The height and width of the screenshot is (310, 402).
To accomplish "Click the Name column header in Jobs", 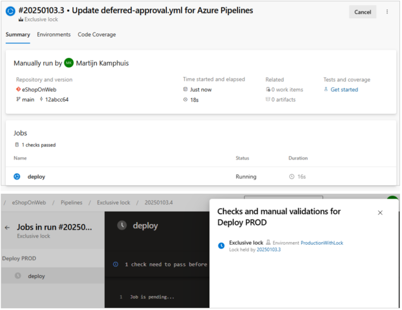I will [x=20, y=158].
